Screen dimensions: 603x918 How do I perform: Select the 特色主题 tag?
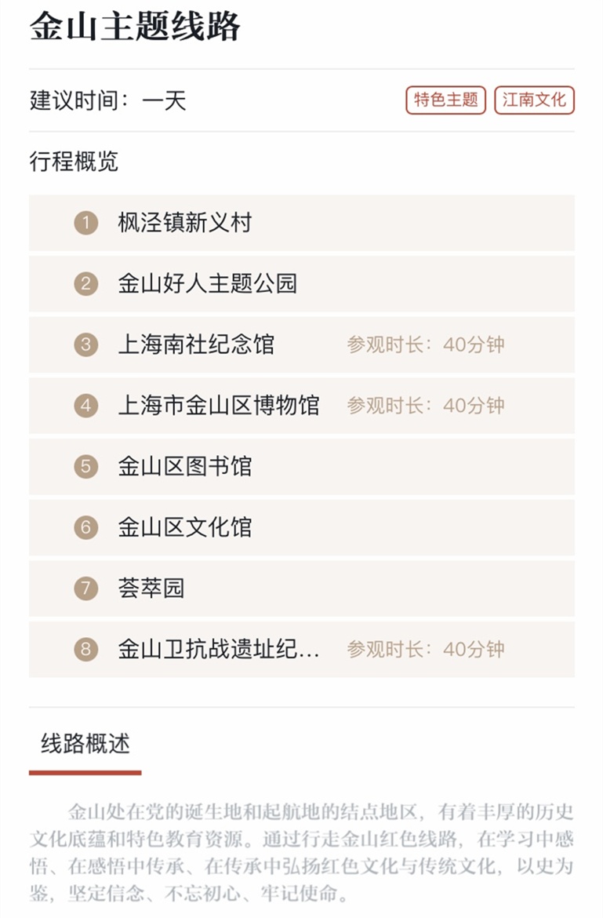445,100
